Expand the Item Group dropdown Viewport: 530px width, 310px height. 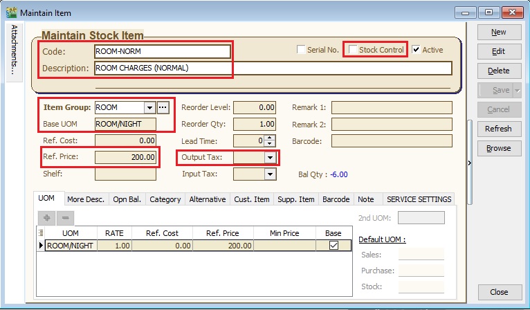pyautogui.click(x=149, y=107)
